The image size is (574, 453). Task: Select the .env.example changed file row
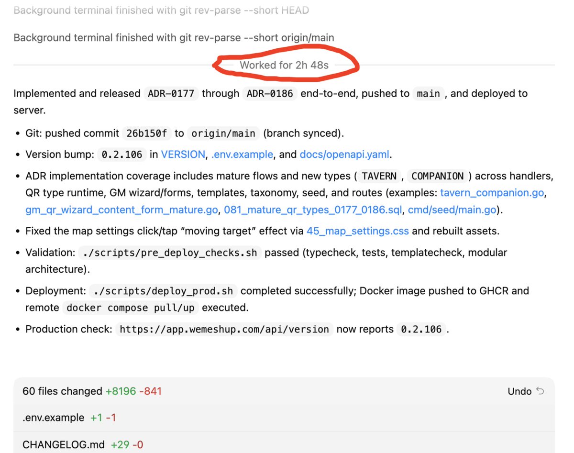[x=284, y=418]
